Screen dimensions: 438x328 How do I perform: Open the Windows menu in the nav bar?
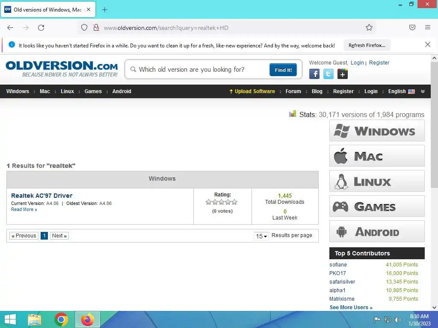[18, 91]
